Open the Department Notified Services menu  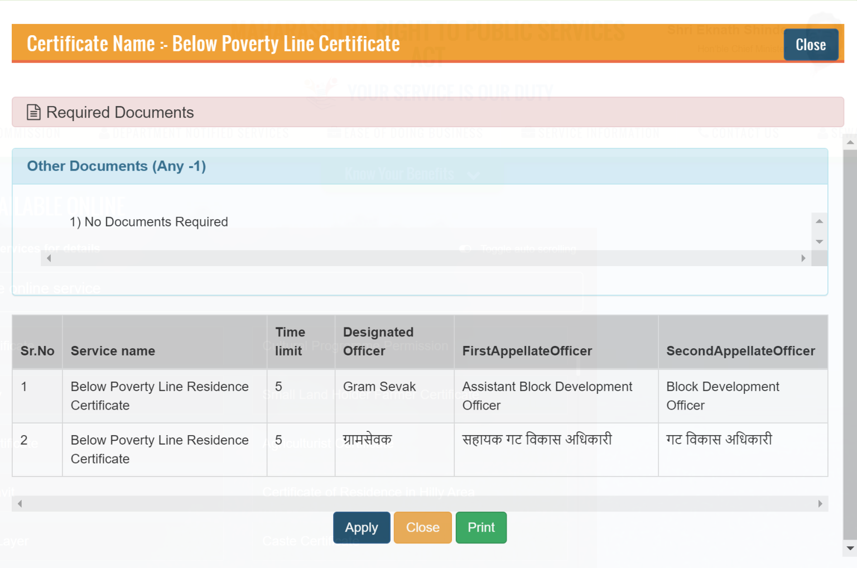pyautogui.click(x=199, y=132)
